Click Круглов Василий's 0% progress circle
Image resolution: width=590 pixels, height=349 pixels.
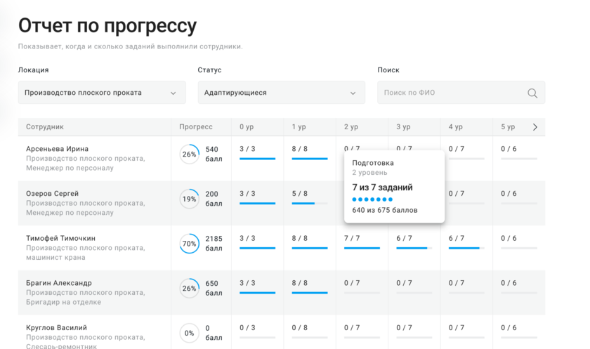[x=189, y=333]
